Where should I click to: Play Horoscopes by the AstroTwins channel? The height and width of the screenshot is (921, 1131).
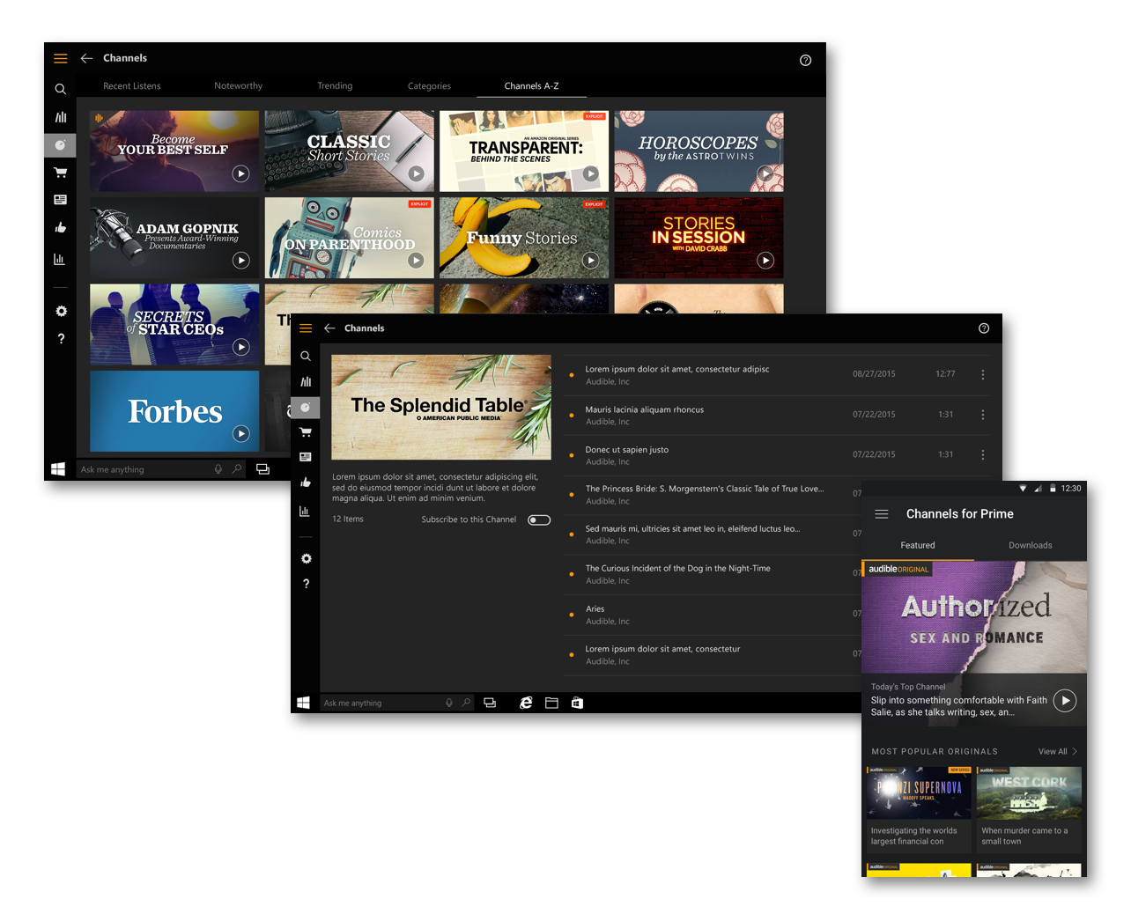[x=765, y=173]
